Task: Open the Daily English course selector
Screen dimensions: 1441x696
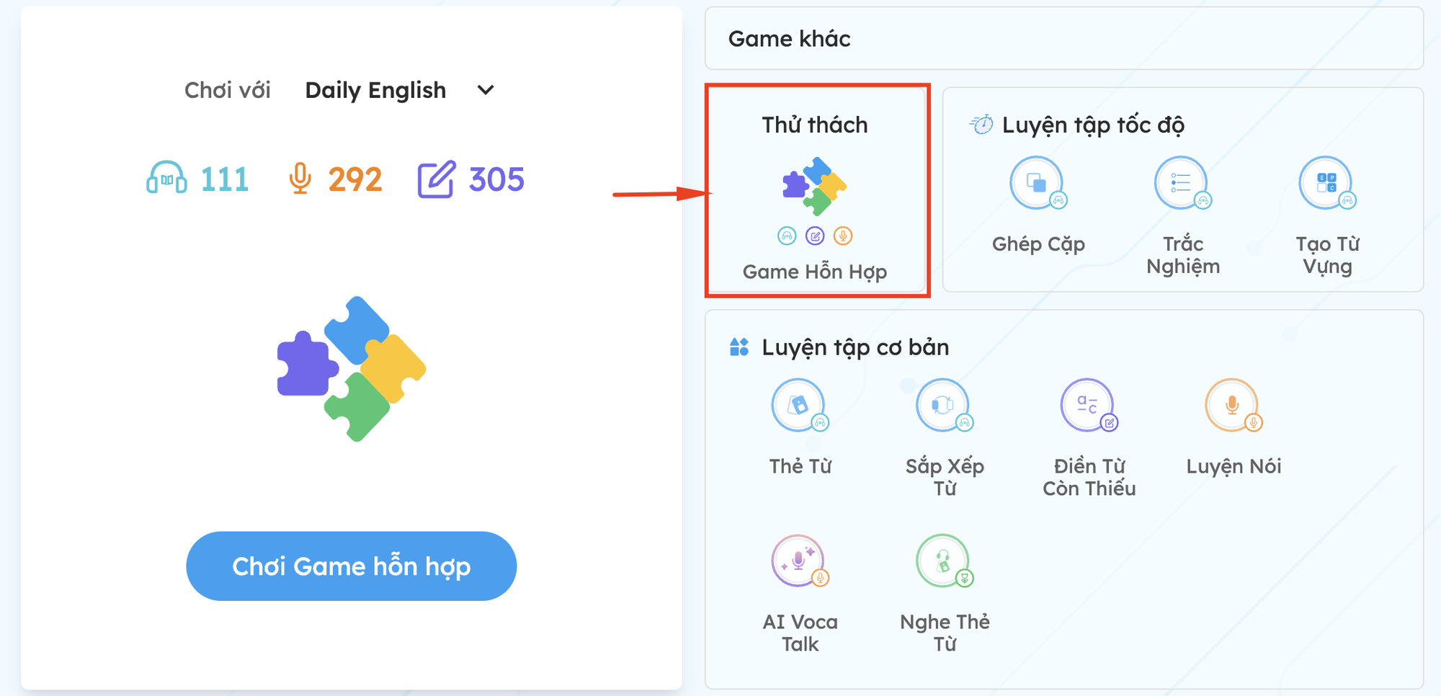Action: tap(375, 91)
